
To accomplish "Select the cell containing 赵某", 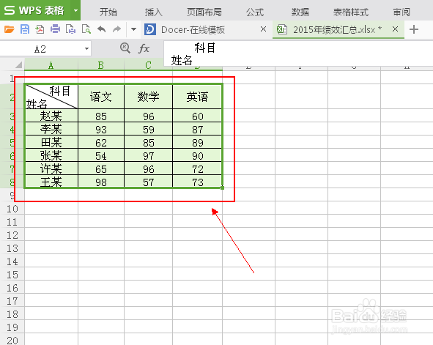I will click(x=51, y=116).
